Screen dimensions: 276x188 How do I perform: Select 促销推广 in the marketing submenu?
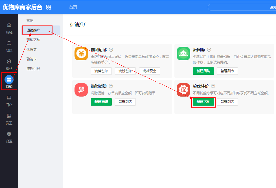33,30
